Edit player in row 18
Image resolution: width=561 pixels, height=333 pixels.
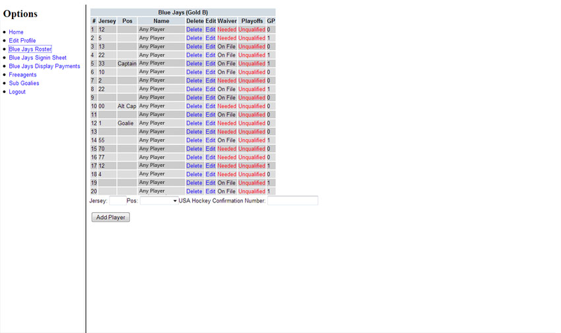211,174
